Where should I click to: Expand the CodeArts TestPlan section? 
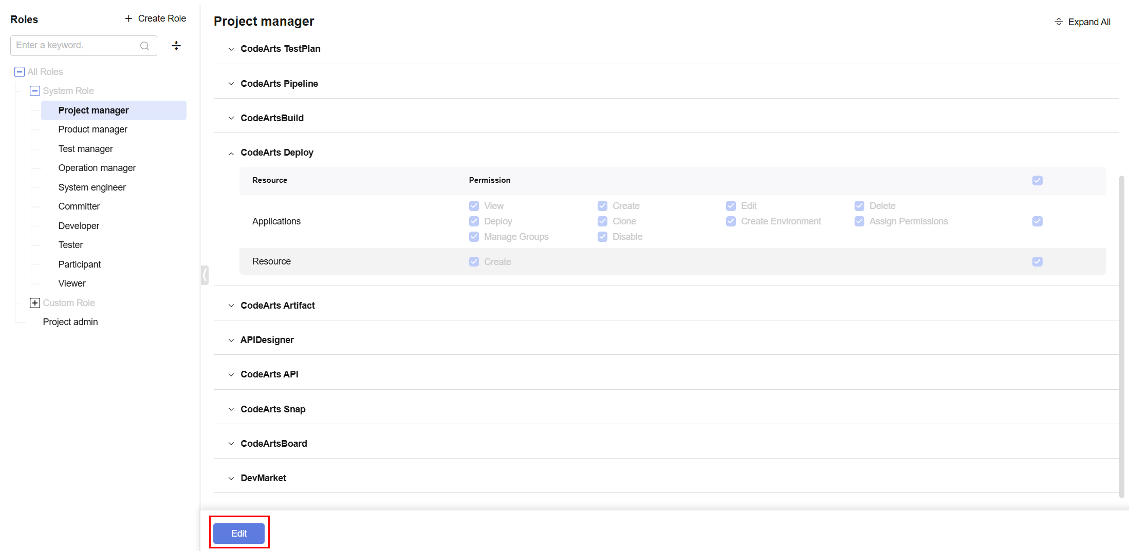(x=231, y=49)
